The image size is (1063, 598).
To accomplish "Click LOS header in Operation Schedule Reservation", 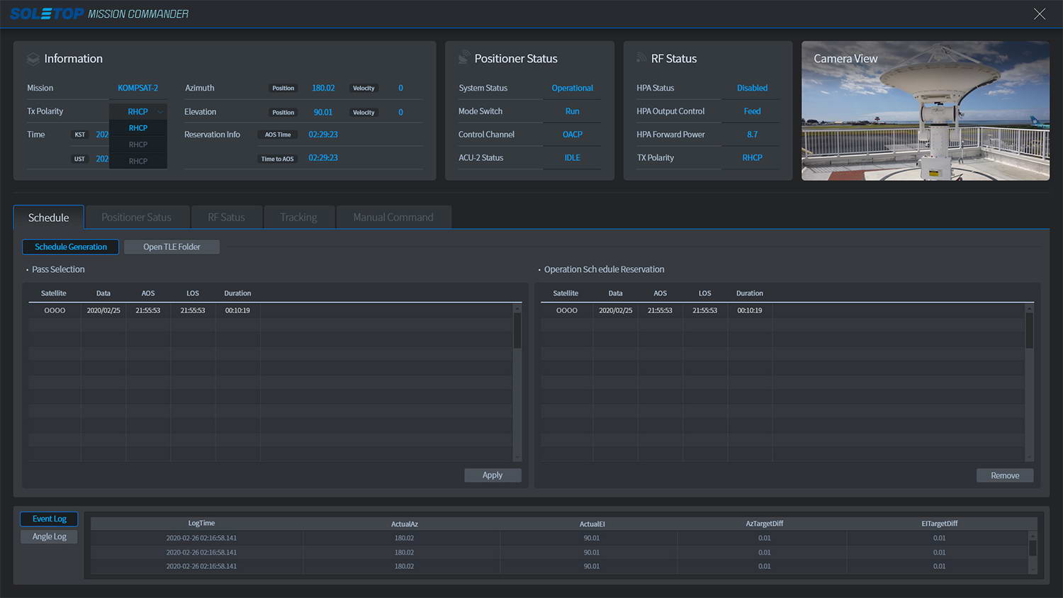I will 705,293.
